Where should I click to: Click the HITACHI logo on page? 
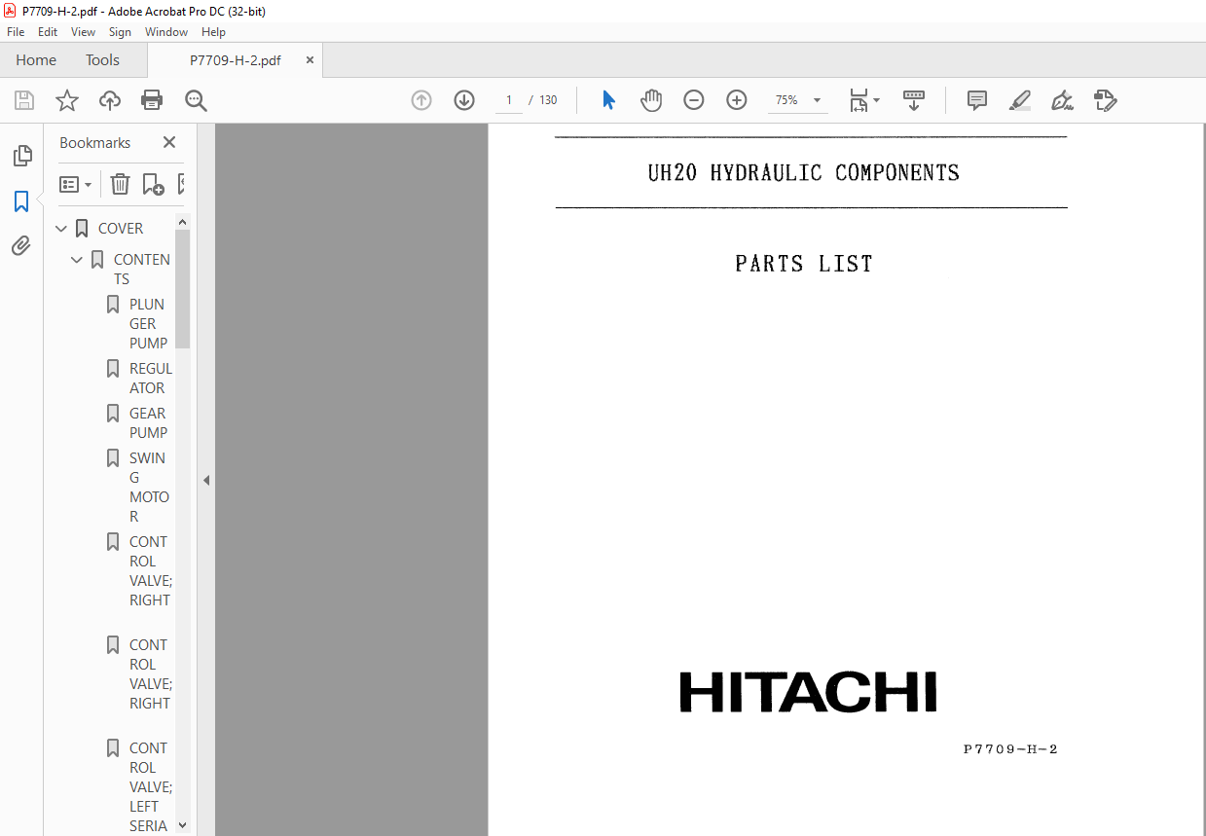pos(808,692)
